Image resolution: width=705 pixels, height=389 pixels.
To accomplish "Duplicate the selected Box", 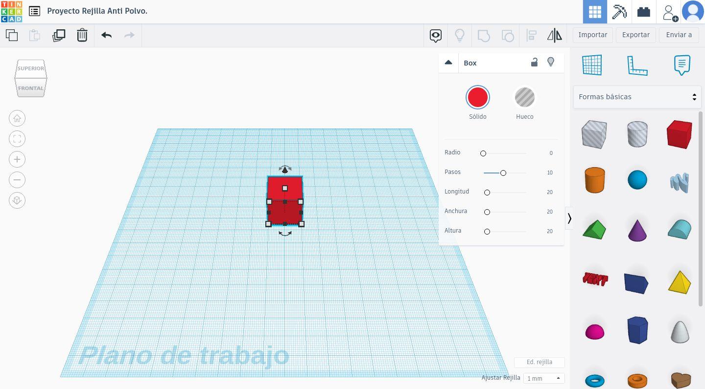I will point(59,35).
